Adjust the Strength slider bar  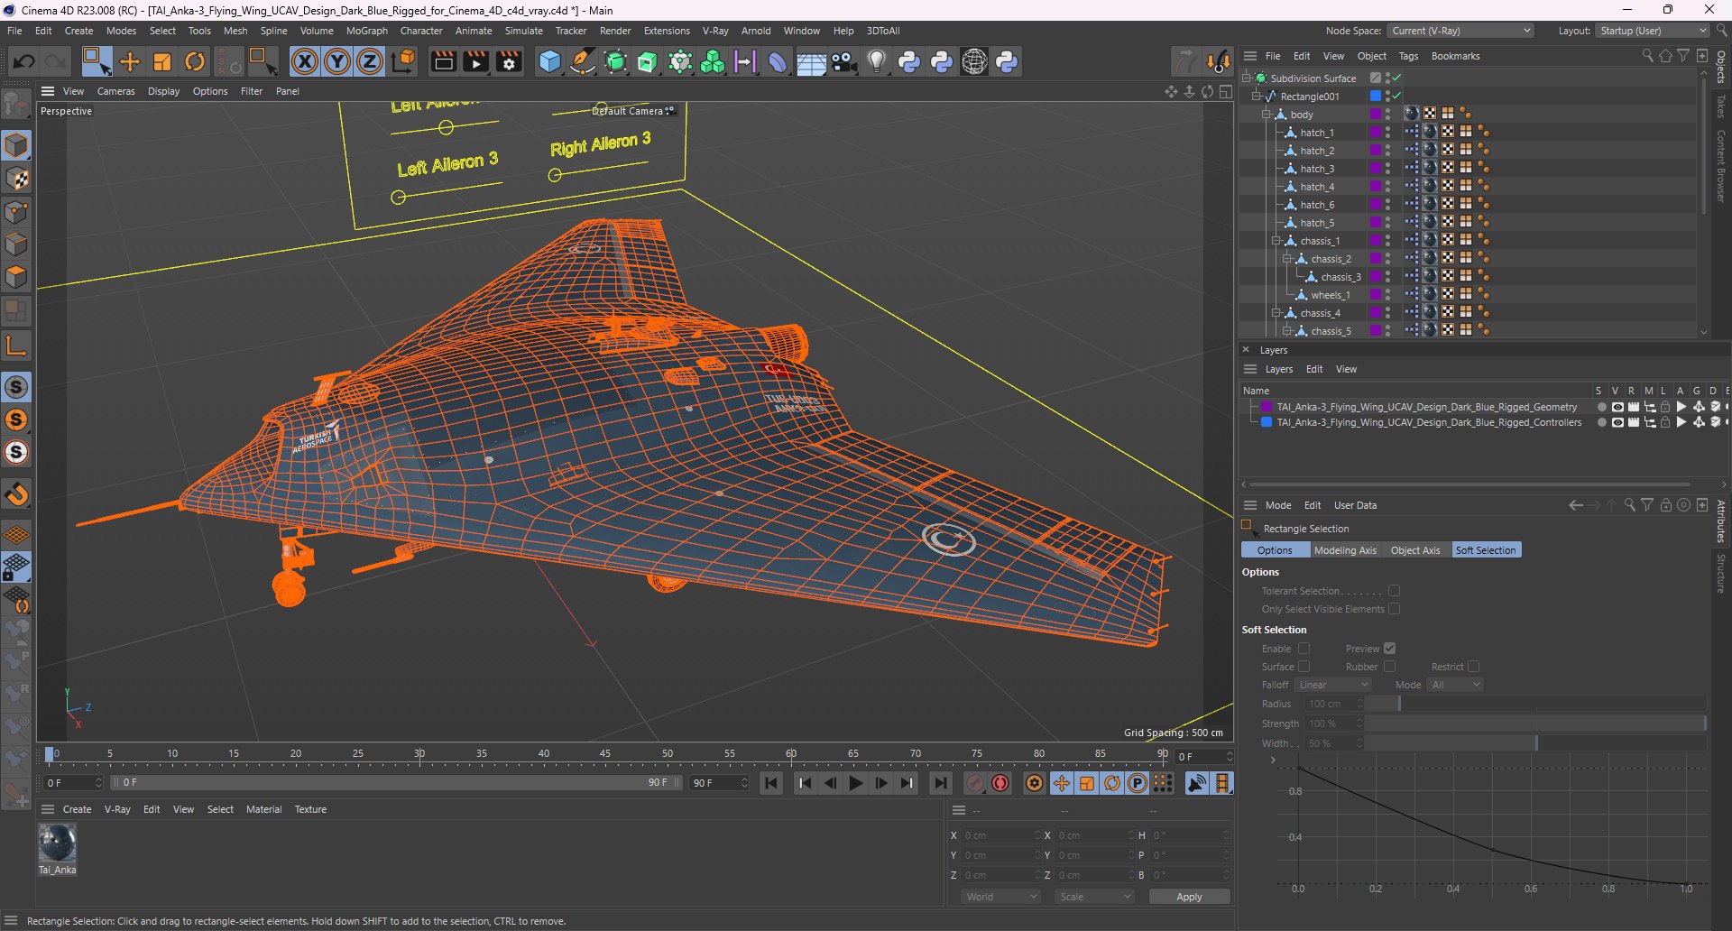1535,724
